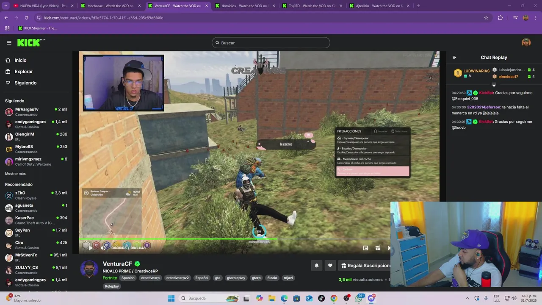Open Windows Start menu
The width and height of the screenshot is (542, 305).
pos(171,298)
